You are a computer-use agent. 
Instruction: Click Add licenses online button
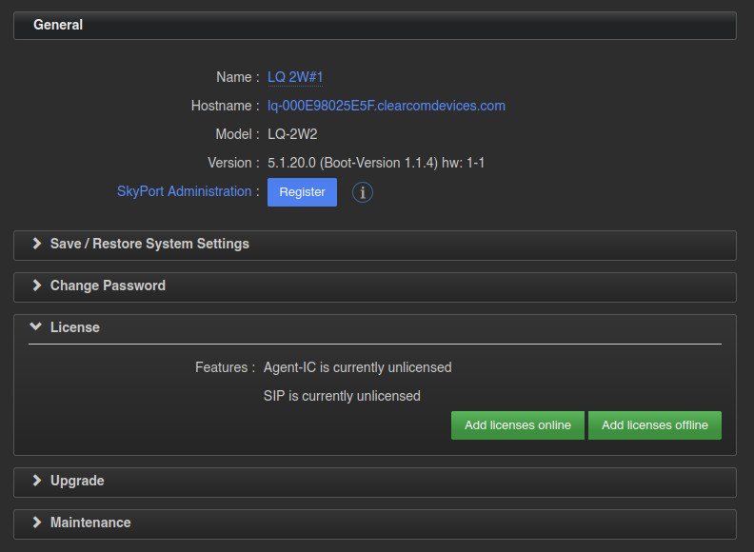pyautogui.click(x=517, y=425)
